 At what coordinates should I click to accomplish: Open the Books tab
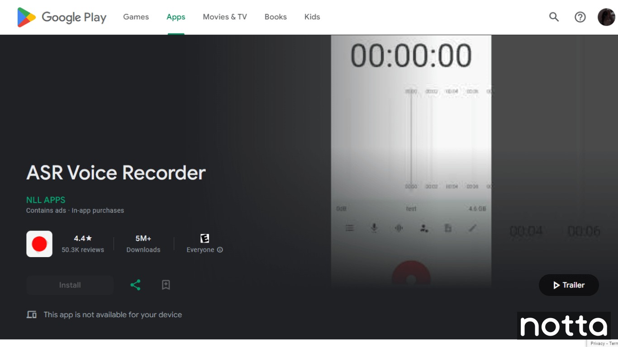(276, 17)
